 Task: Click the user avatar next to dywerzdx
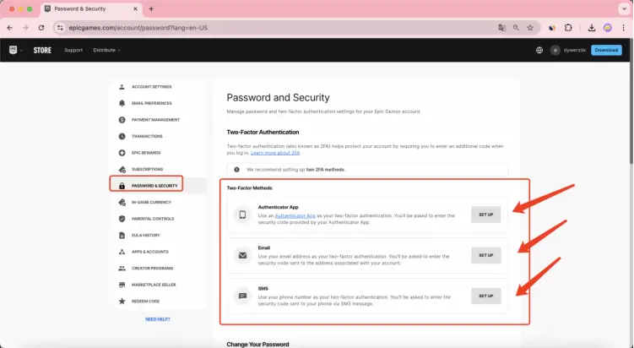tap(555, 50)
